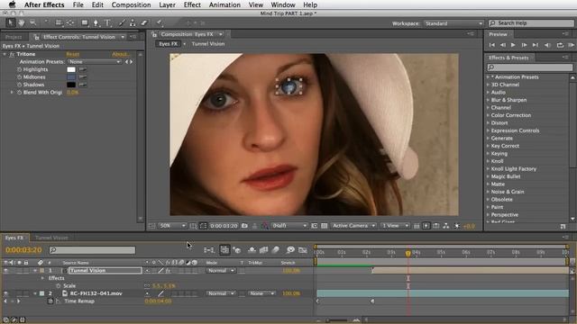Switch to the Project panel tab
This screenshot has height=324, width=577.
tap(14, 37)
